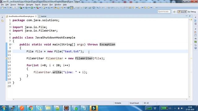This screenshot has height=111, width=198.
Task: Open the Windows Start button
Action: [4, 108]
